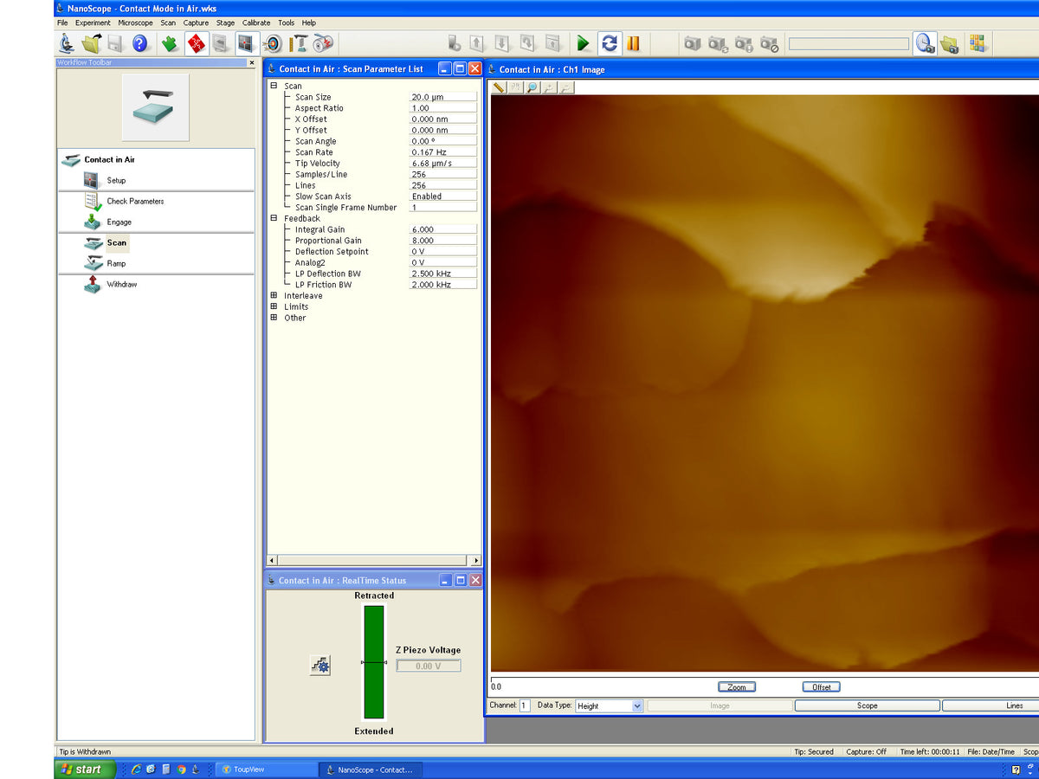Open the Stage menu
Screen dimensions: 1039x779
pos(225,23)
